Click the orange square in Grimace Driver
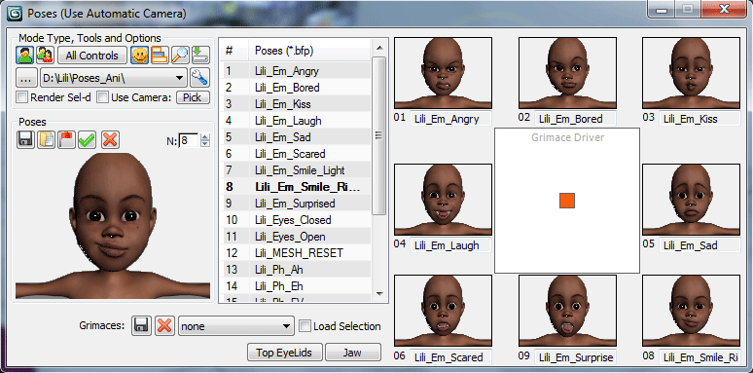Screen dimensions: 753x373 coord(567,201)
